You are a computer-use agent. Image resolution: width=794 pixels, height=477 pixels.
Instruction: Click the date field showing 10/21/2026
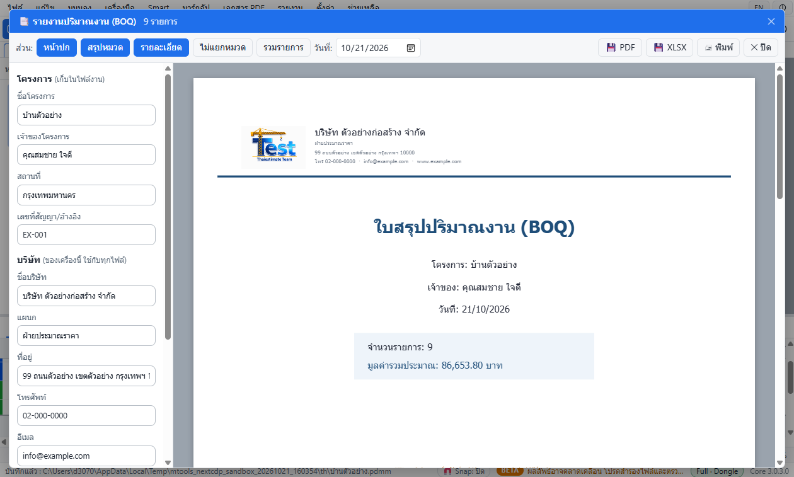378,48
